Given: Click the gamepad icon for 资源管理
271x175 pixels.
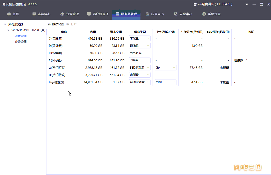Looking at the screenshot, I should pyautogui.click(x=62, y=14).
